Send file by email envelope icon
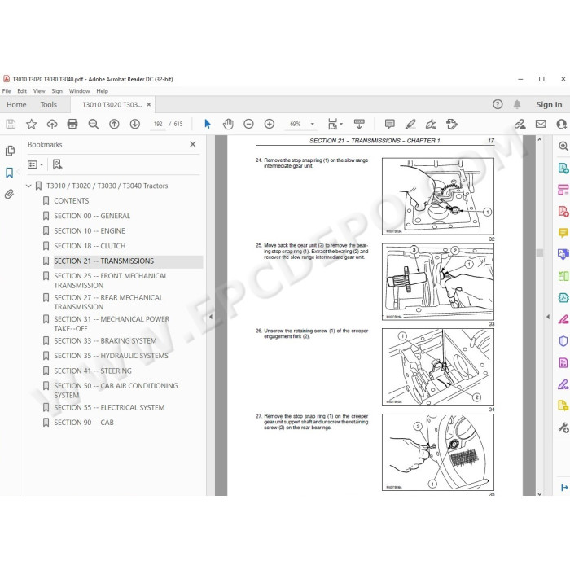Image resolution: width=570 pixels, height=570 pixels. (x=541, y=124)
